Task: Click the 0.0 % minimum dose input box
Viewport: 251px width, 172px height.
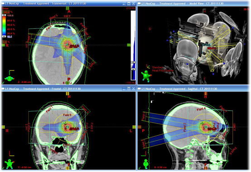Action: point(5,42)
